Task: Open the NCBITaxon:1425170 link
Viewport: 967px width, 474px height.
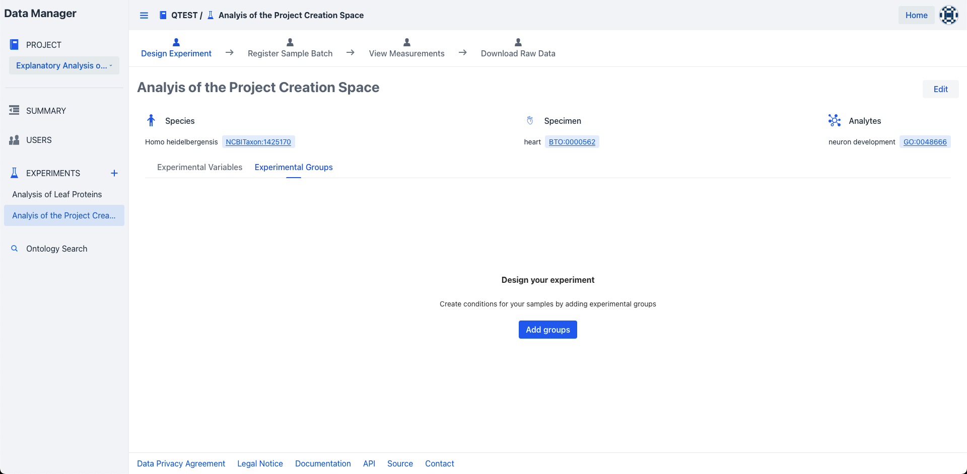Action: coord(258,142)
